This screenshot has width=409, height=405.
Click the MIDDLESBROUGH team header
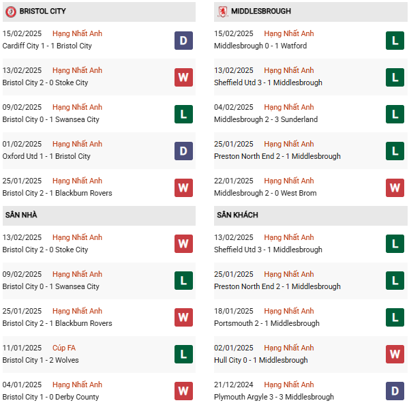(260, 12)
